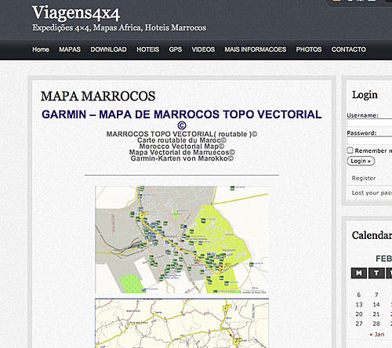Screen dimensions: 392x348
Task: Open the city map thumbnail image
Action: [182, 240]
